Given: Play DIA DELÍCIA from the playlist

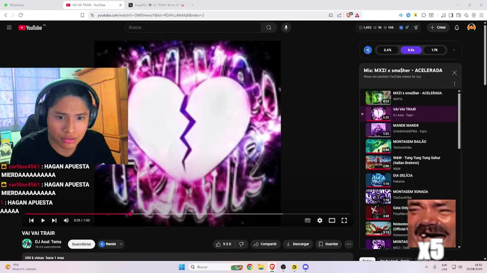Looking at the screenshot, I should pos(409,180).
